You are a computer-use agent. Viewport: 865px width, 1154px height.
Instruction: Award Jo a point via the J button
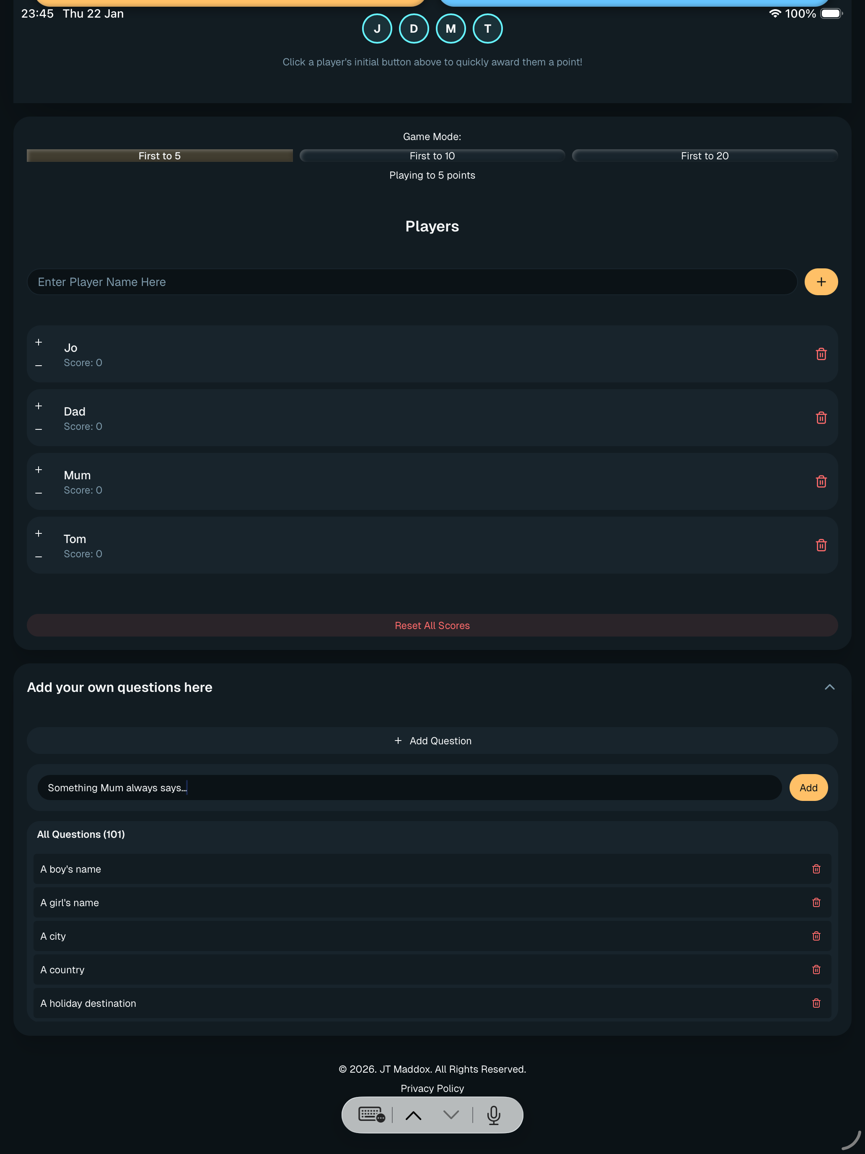tap(376, 28)
